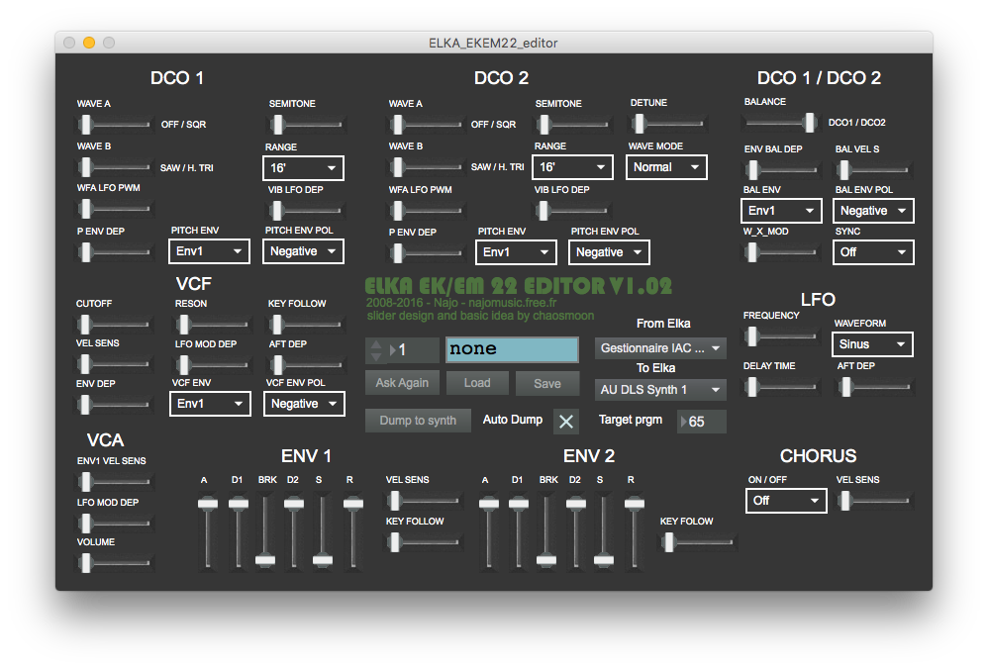Click the ENV 1 attack (A) fader
This screenshot has height=670, width=988.
(208, 532)
